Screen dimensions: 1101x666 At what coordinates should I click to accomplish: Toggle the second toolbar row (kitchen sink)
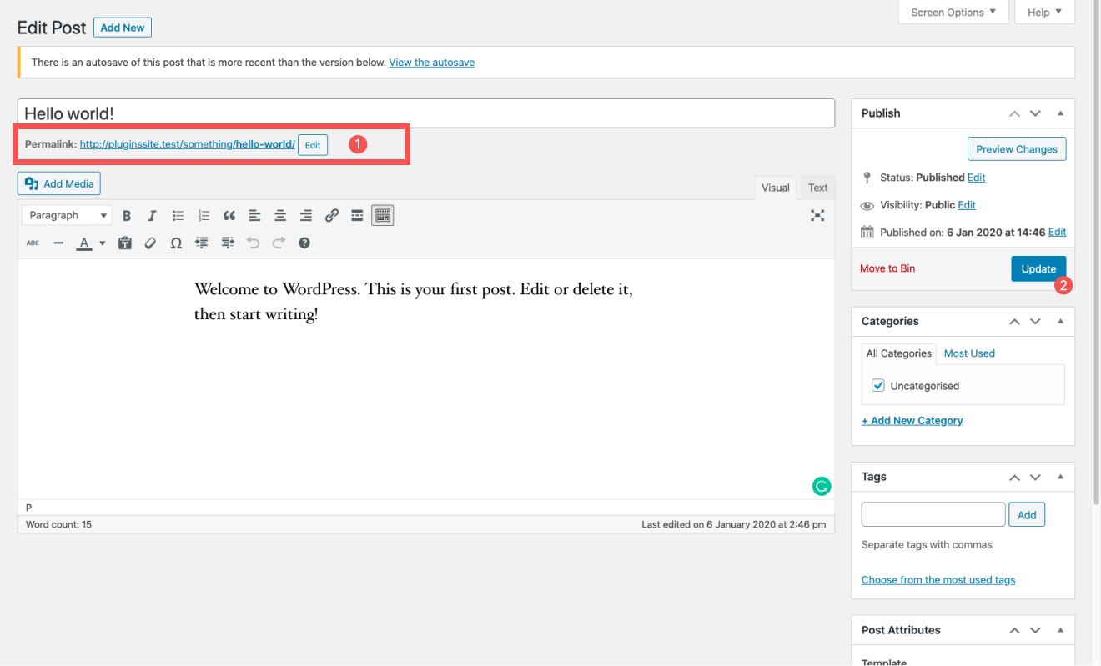[x=383, y=215]
